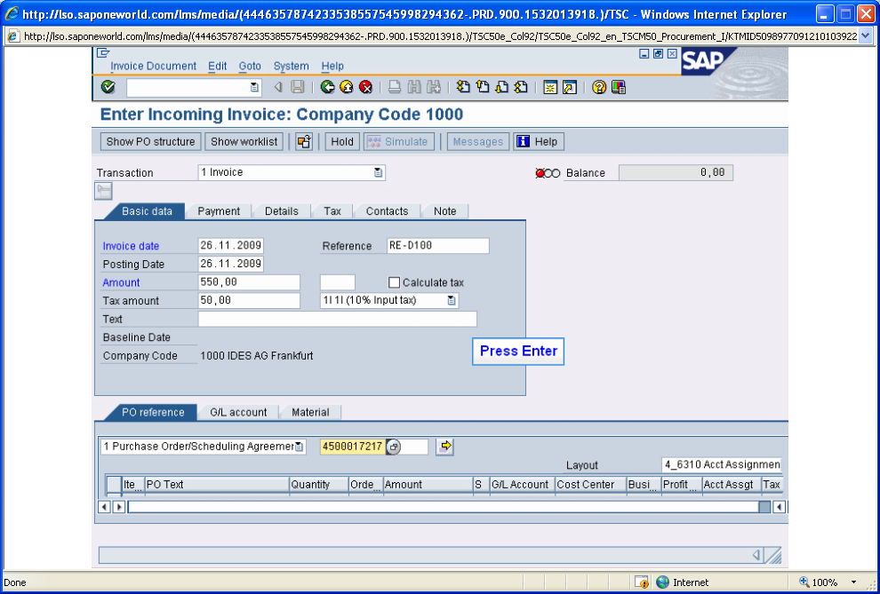The image size is (880, 594).
Task: Switch to the Details tab
Action: (281, 211)
